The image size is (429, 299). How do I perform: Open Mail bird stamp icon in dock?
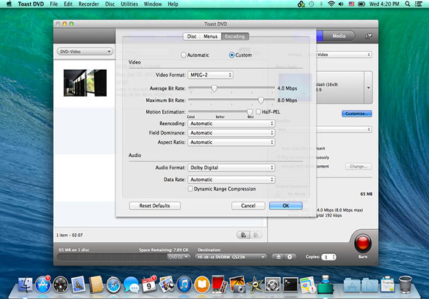pos(79,284)
